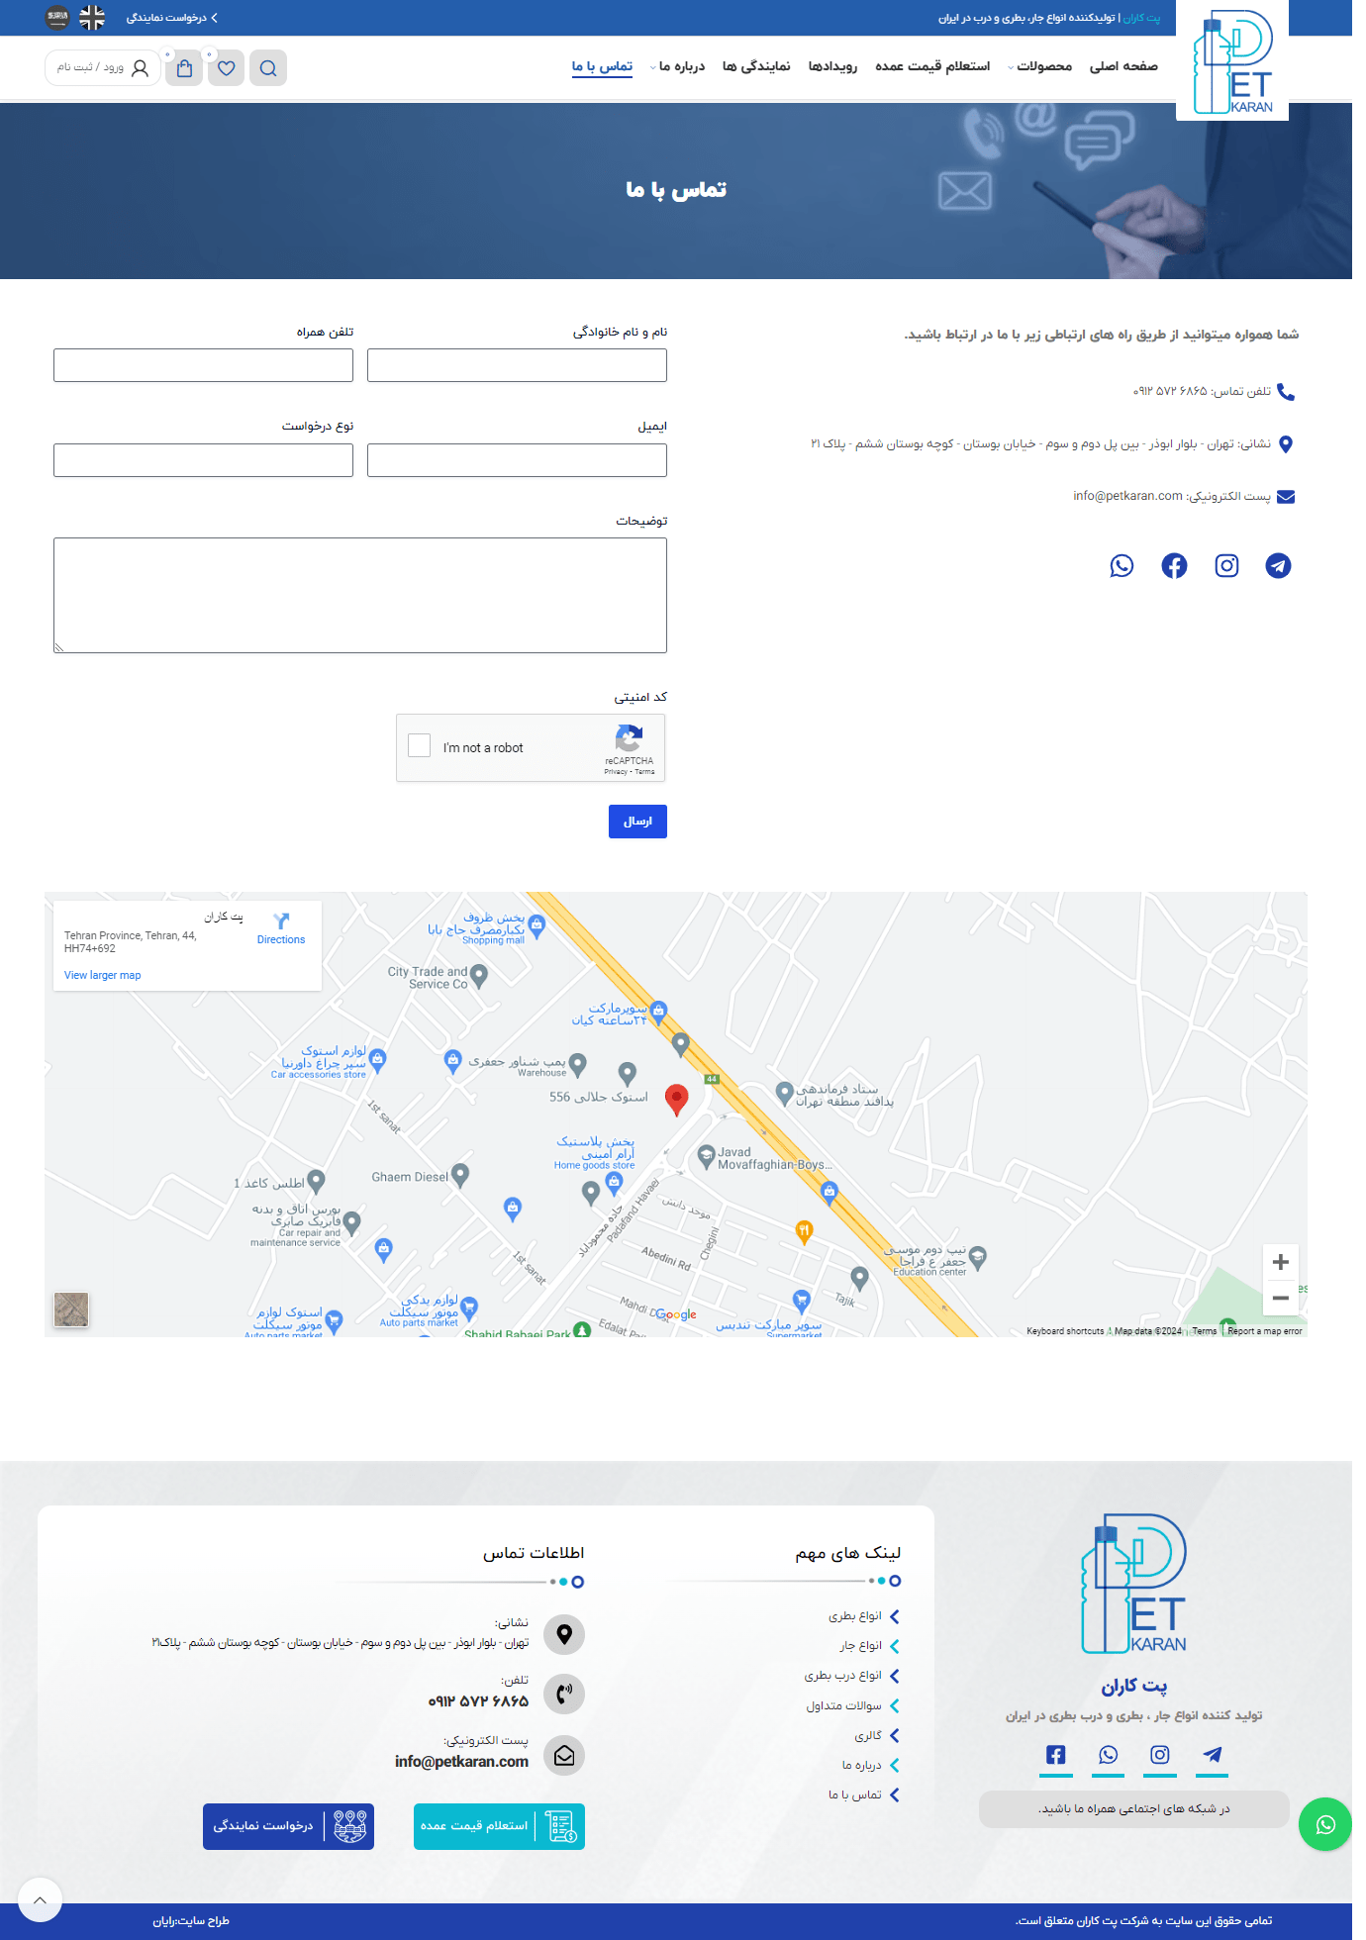Click the نام و نام خانوادگی input field
Screen dimensions: 1366x1940
pos(517,365)
